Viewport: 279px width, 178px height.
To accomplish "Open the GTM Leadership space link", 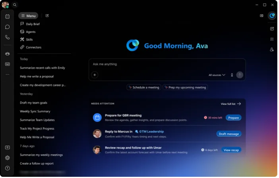I will pyautogui.click(x=149, y=132).
